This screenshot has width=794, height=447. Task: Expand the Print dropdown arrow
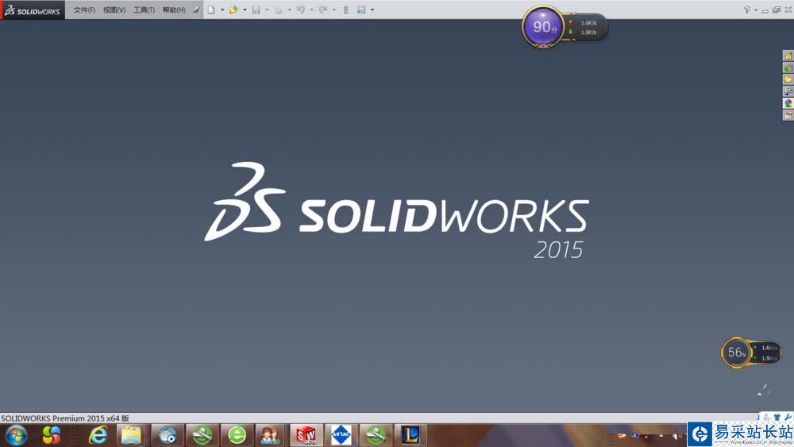(289, 10)
